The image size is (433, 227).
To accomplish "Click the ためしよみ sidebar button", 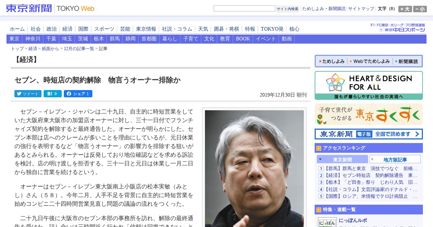I will 331,61.
